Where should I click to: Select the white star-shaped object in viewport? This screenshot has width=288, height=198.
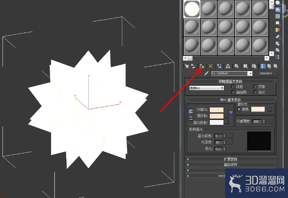(x=88, y=110)
